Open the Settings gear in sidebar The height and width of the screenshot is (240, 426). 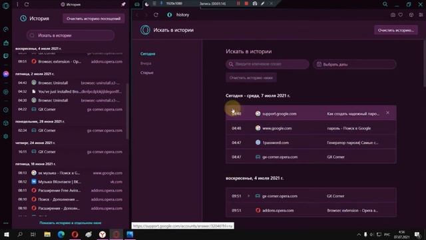tap(6, 136)
